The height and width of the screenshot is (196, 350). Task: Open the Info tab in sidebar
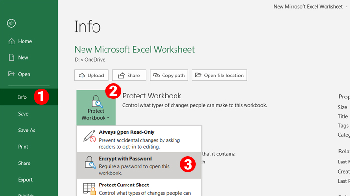pos(23,97)
